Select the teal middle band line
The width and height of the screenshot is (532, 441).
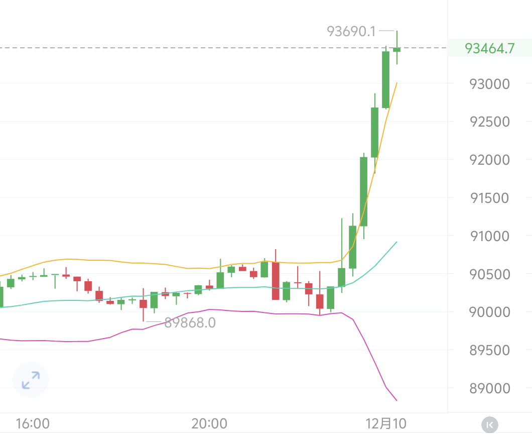coord(151,295)
